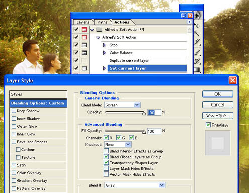Minimize the Actions palette window
The width and height of the screenshot is (249, 193).
click(184, 16)
